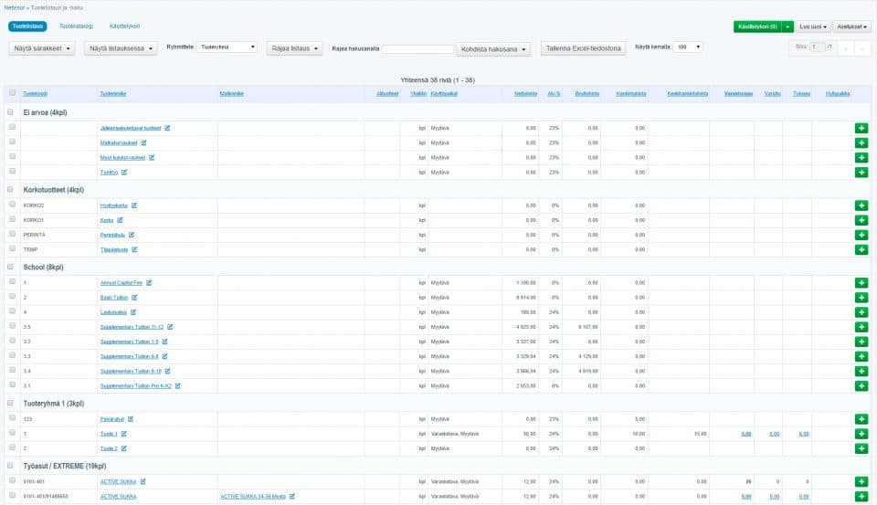Add Tuntityö with its green plus icon

point(861,173)
